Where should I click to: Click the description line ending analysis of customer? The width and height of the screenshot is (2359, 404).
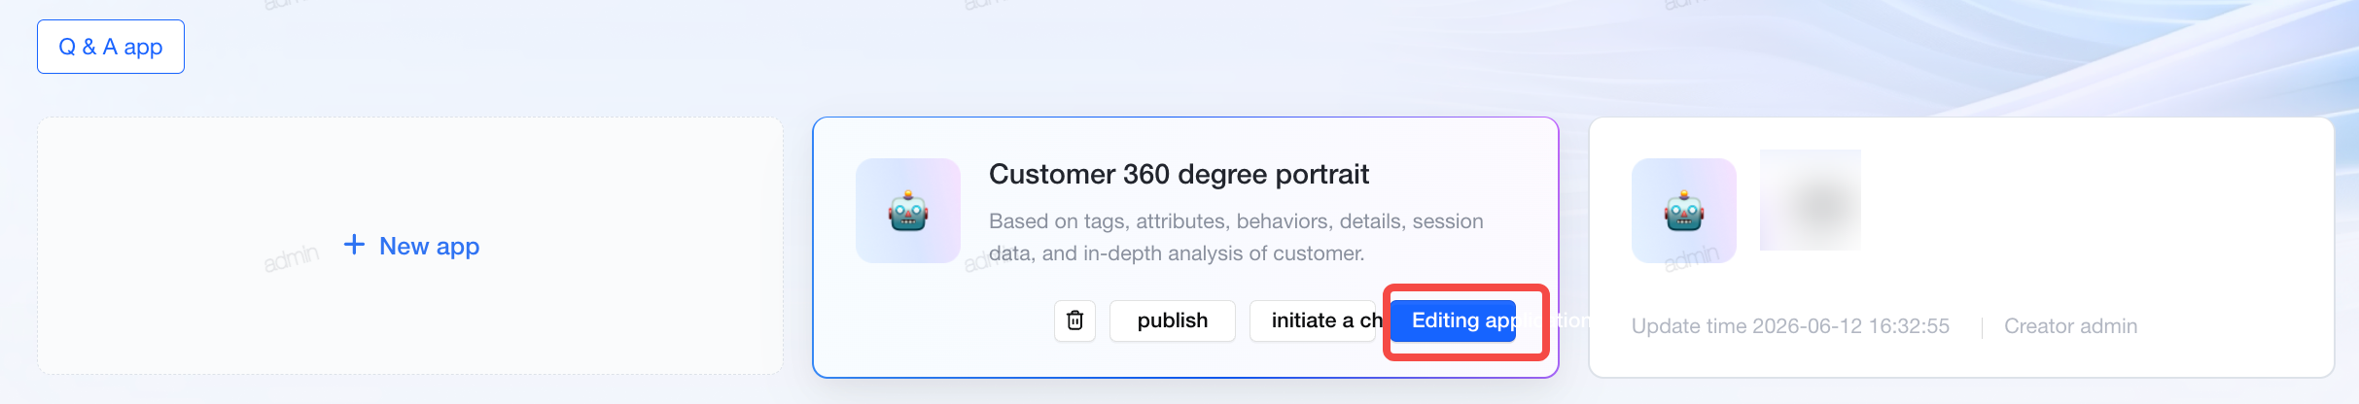click(x=1177, y=253)
